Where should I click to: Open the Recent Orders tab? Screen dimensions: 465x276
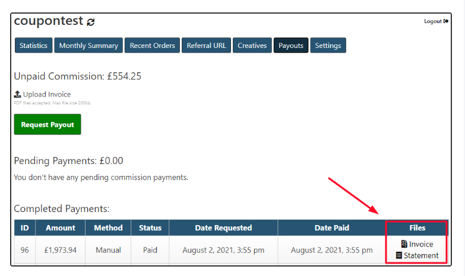[152, 45]
